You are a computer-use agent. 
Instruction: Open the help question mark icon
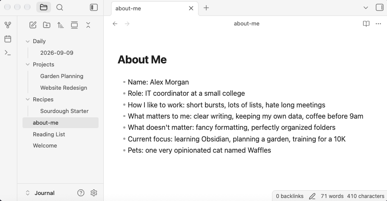point(81,193)
